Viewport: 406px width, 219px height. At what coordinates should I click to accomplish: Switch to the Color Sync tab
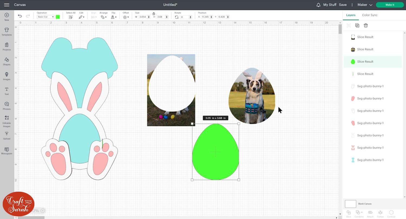(370, 15)
